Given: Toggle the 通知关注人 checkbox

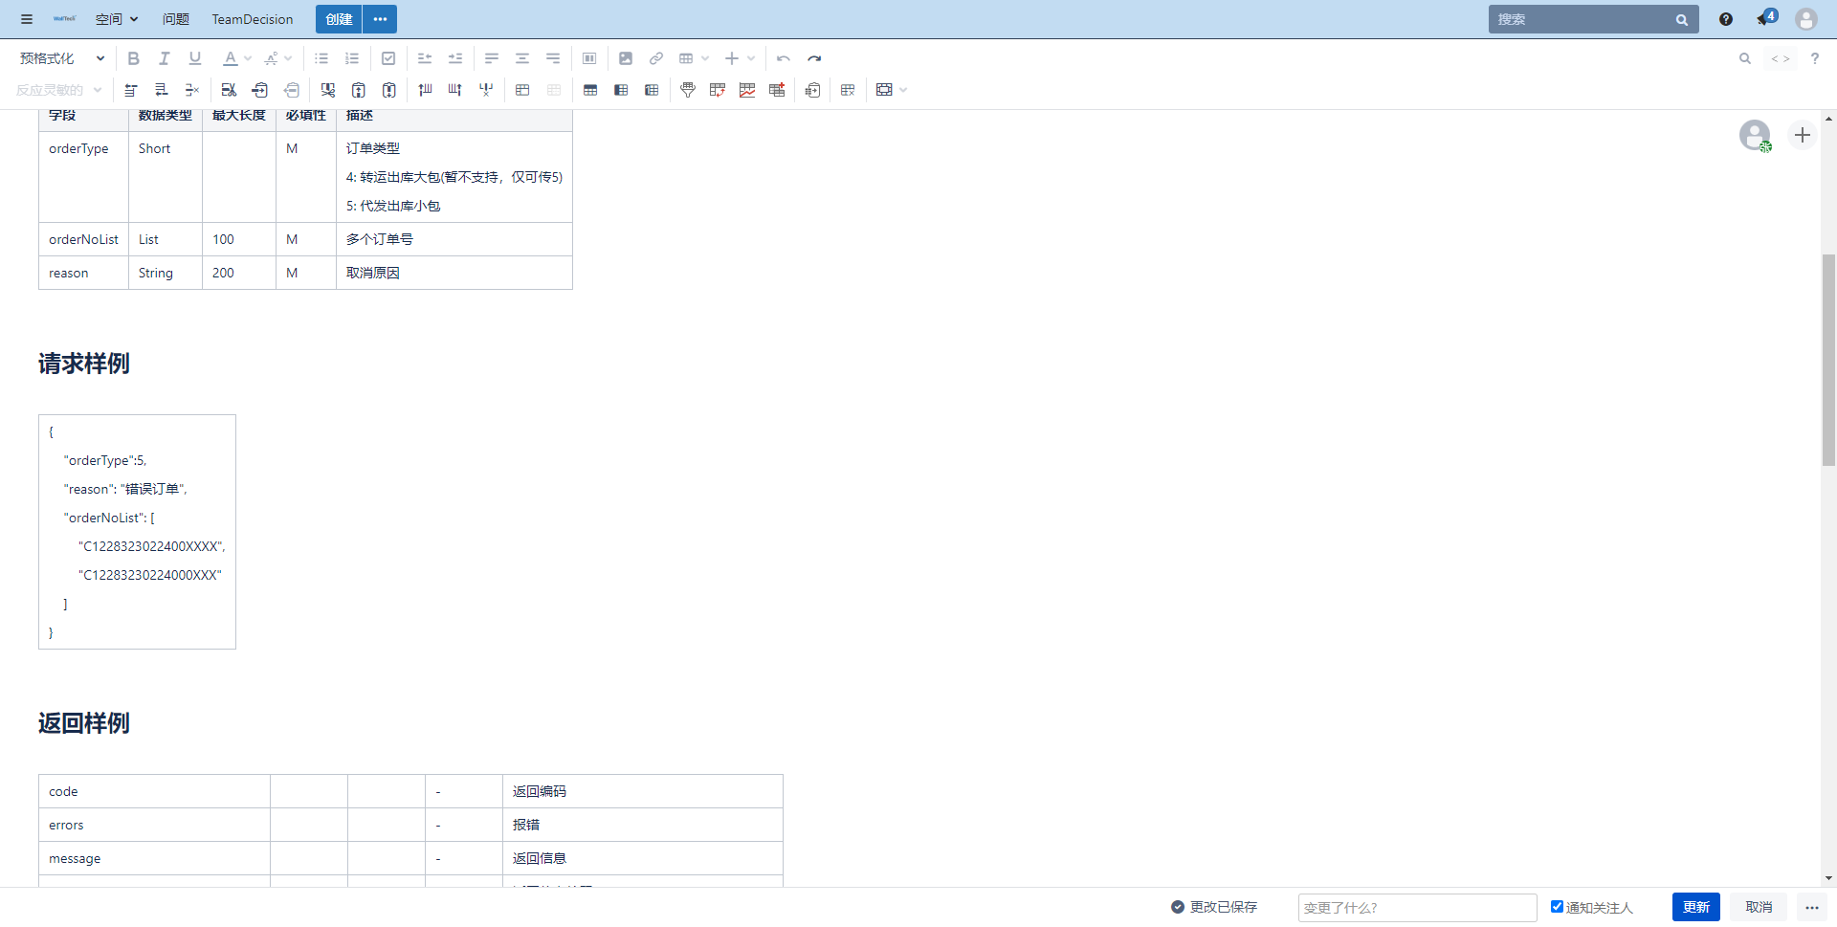Looking at the screenshot, I should coord(1557,906).
